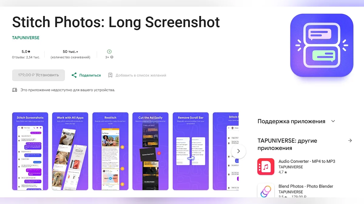Click unavailable-for-your-device message
364x204 pixels.
coord(68,90)
